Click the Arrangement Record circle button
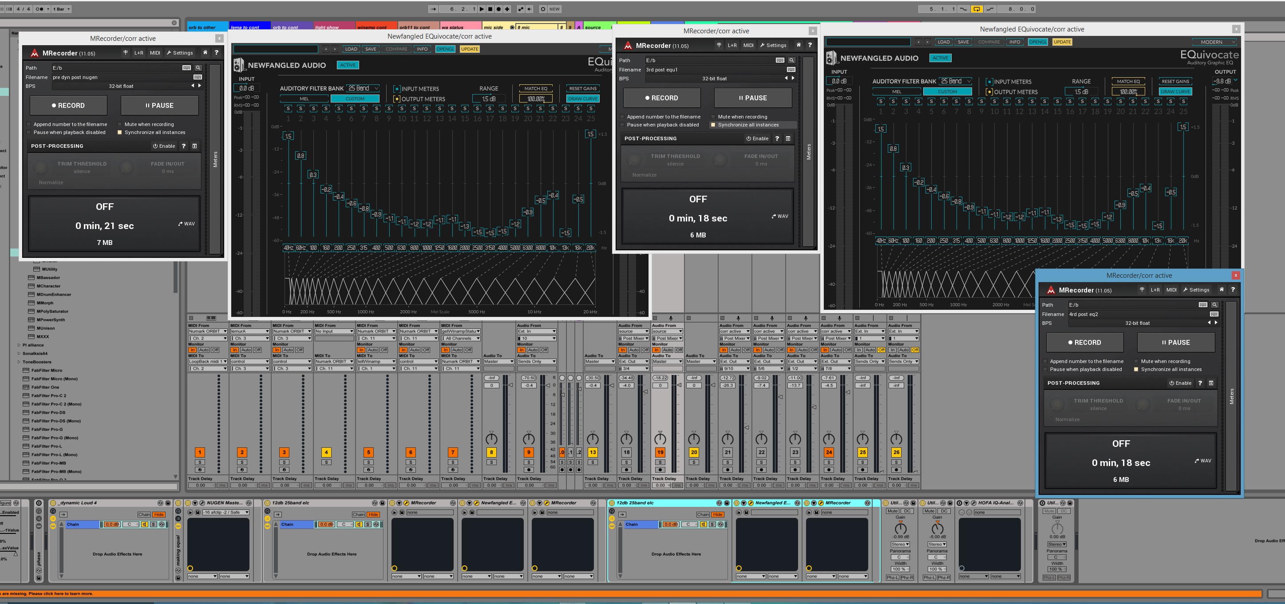The image size is (1285, 604). coord(498,9)
